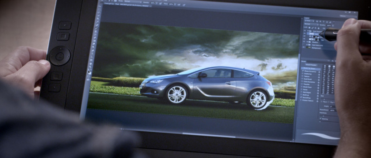This screenshot has width=371, height=158.
Task: Click lock icon beside Scattering
Action: point(319,75)
